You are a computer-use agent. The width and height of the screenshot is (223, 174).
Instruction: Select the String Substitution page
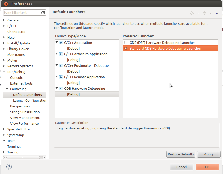(25, 112)
